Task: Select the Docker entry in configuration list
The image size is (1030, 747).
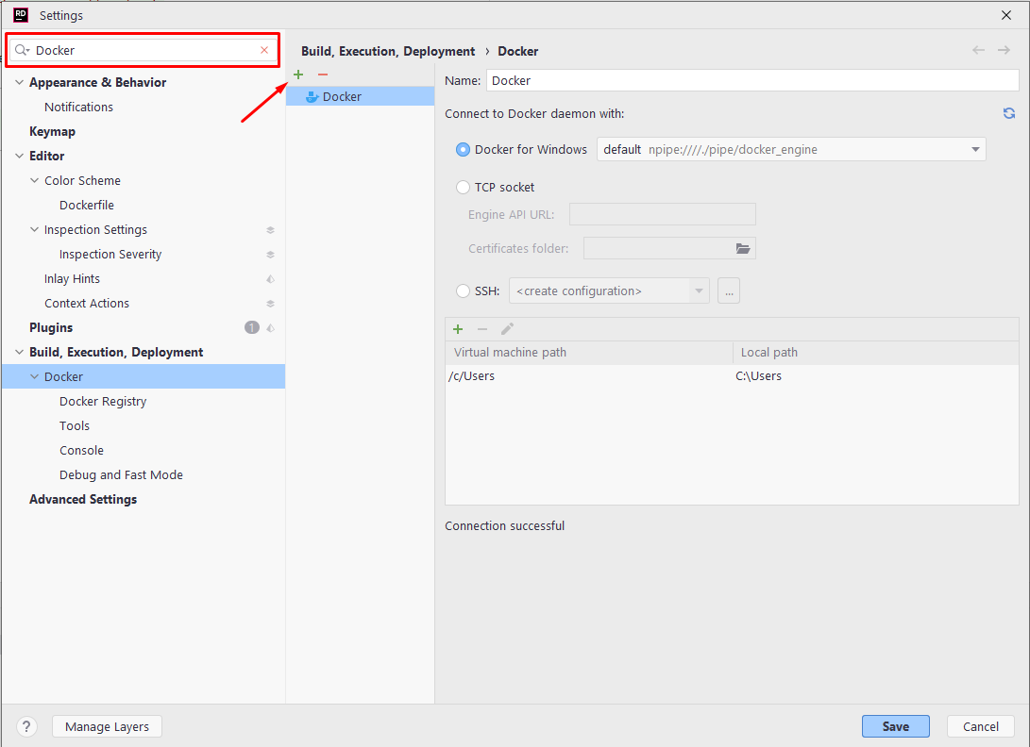Action: [360, 96]
